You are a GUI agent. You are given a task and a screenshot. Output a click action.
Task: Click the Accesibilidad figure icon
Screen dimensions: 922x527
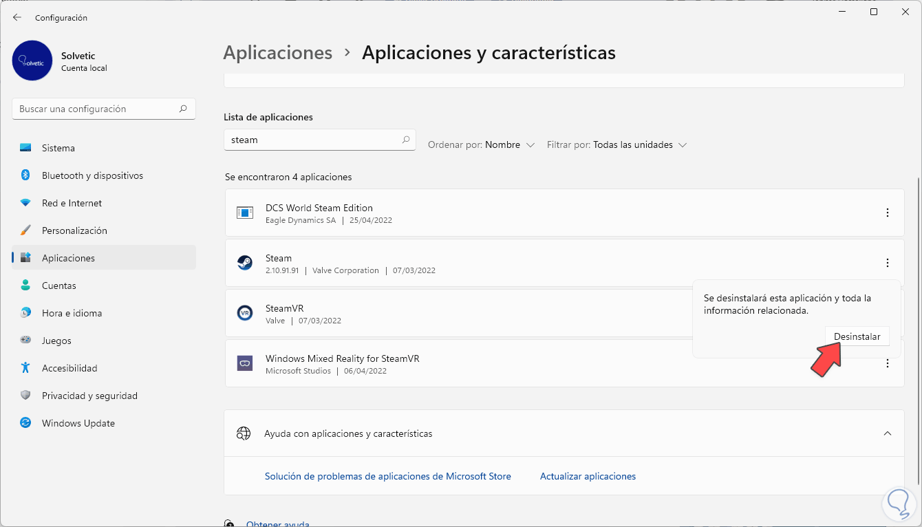(25, 368)
